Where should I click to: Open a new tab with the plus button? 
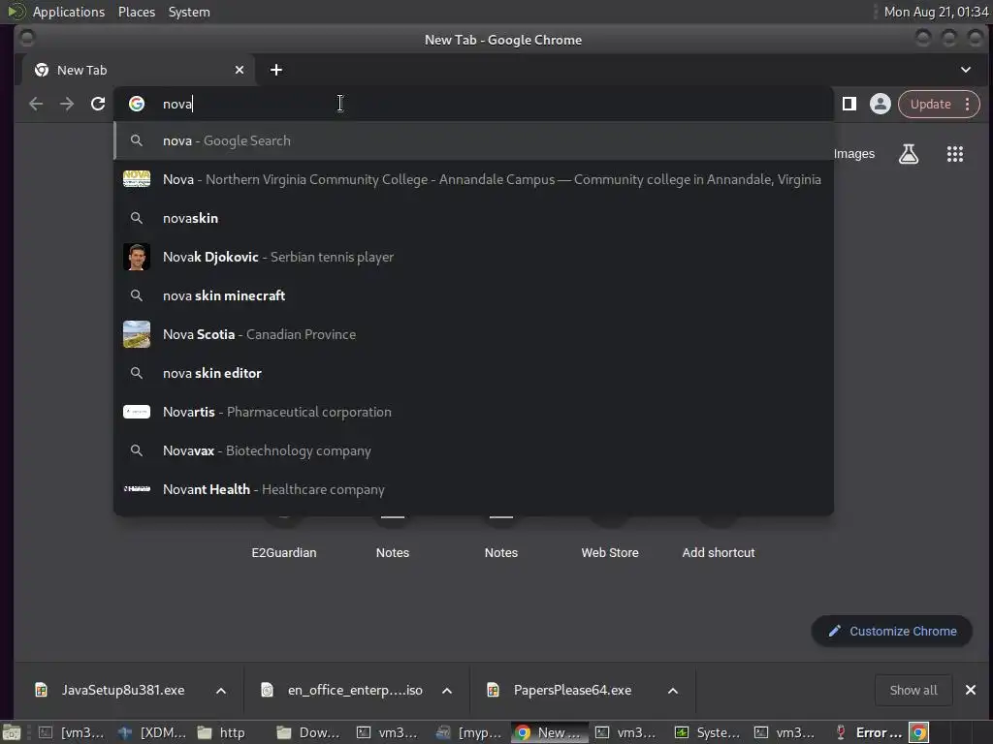276,70
